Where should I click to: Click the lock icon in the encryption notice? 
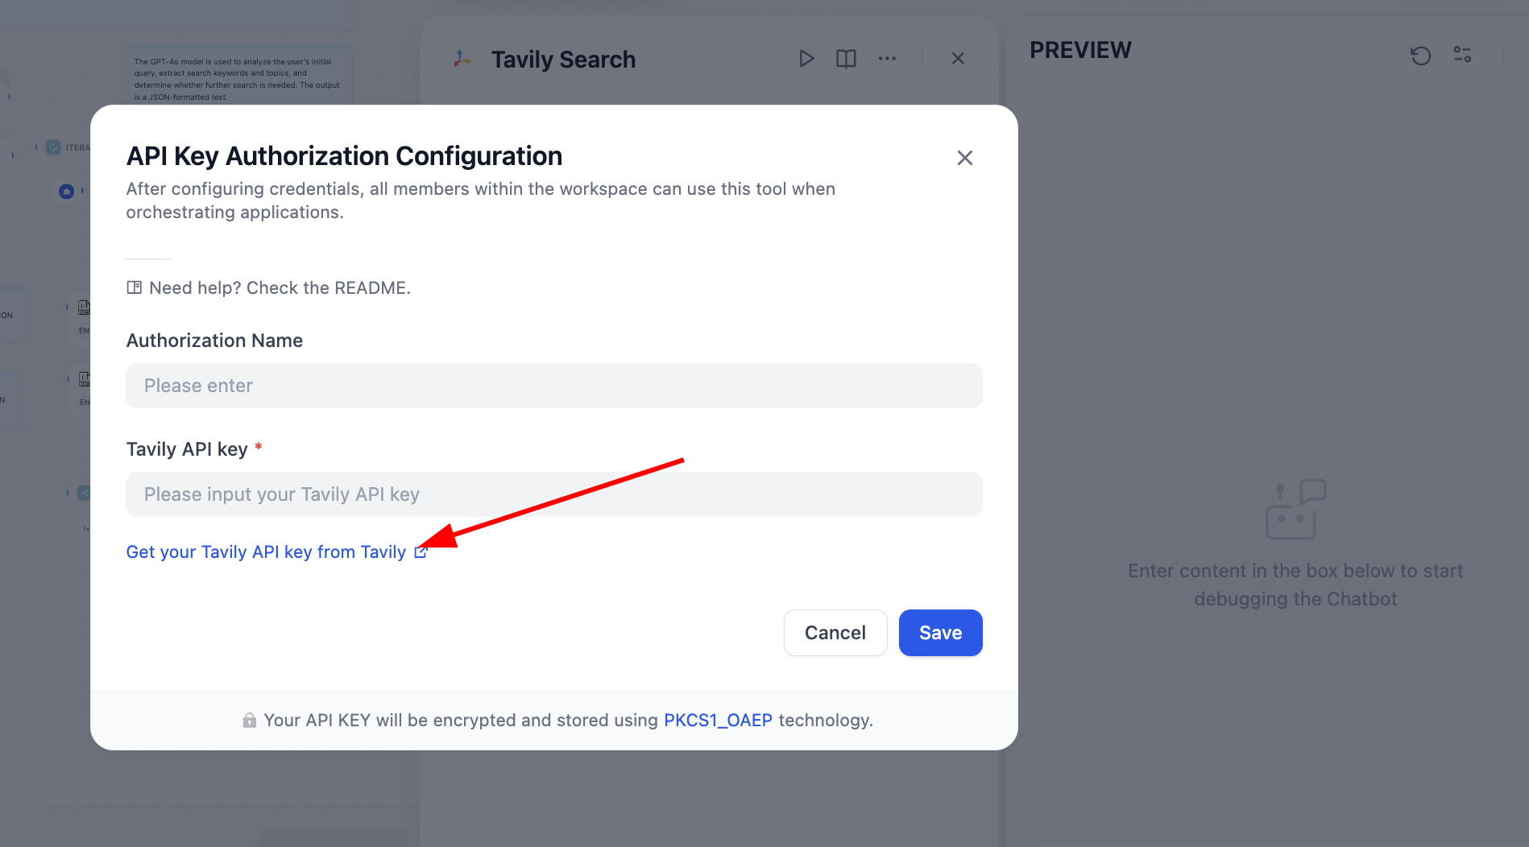tap(250, 721)
